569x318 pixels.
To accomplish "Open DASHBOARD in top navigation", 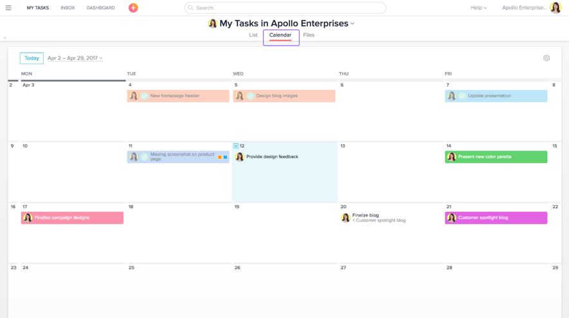I will pyautogui.click(x=100, y=8).
